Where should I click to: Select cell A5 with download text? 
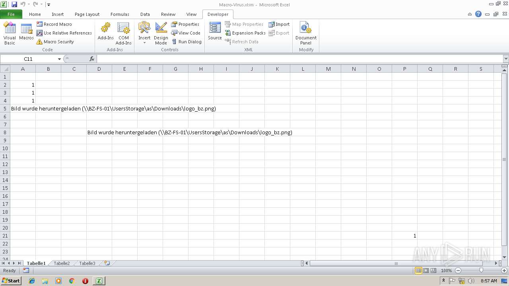click(23, 108)
